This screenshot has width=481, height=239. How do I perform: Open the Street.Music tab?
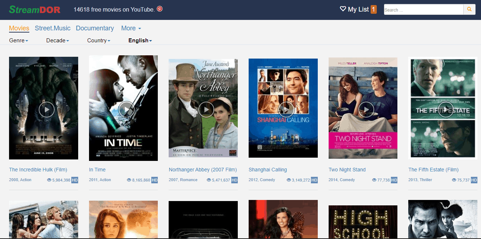[x=53, y=28]
